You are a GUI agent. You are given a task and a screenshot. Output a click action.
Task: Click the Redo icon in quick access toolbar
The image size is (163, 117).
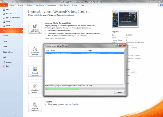point(13,2)
